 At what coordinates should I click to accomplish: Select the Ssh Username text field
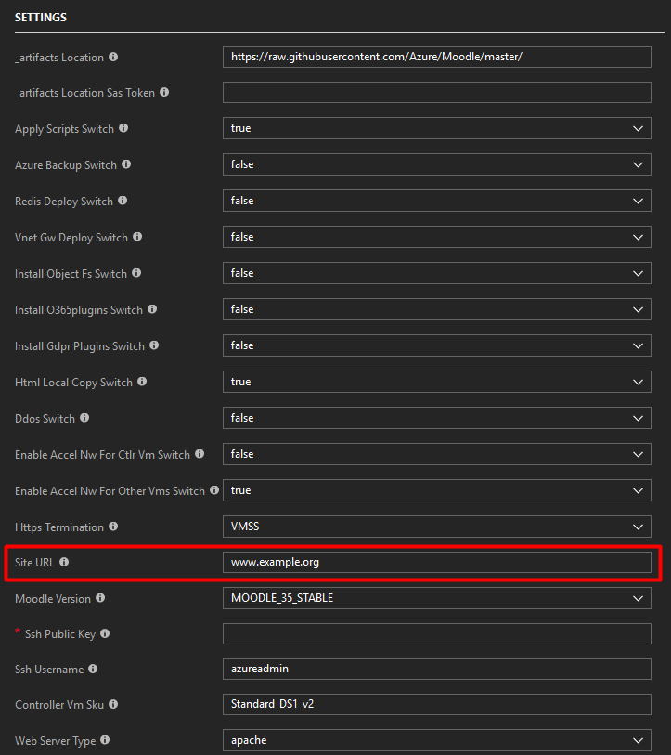click(436, 669)
